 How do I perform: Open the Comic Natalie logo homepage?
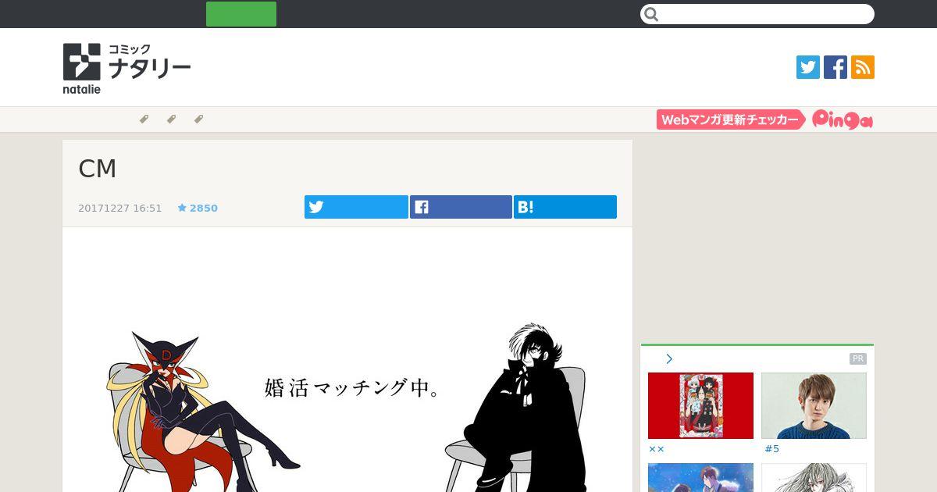[126, 69]
